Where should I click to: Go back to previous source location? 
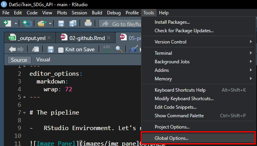[12, 49]
